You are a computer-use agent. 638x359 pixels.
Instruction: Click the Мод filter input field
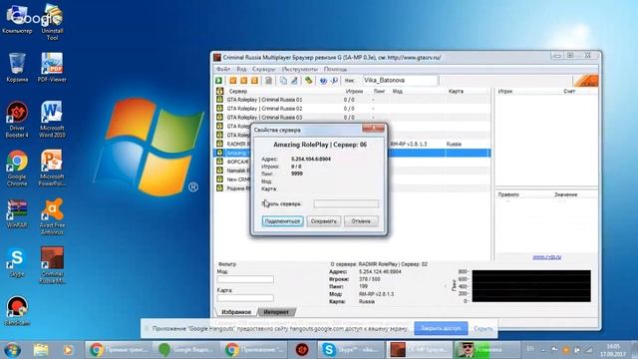point(245,279)
